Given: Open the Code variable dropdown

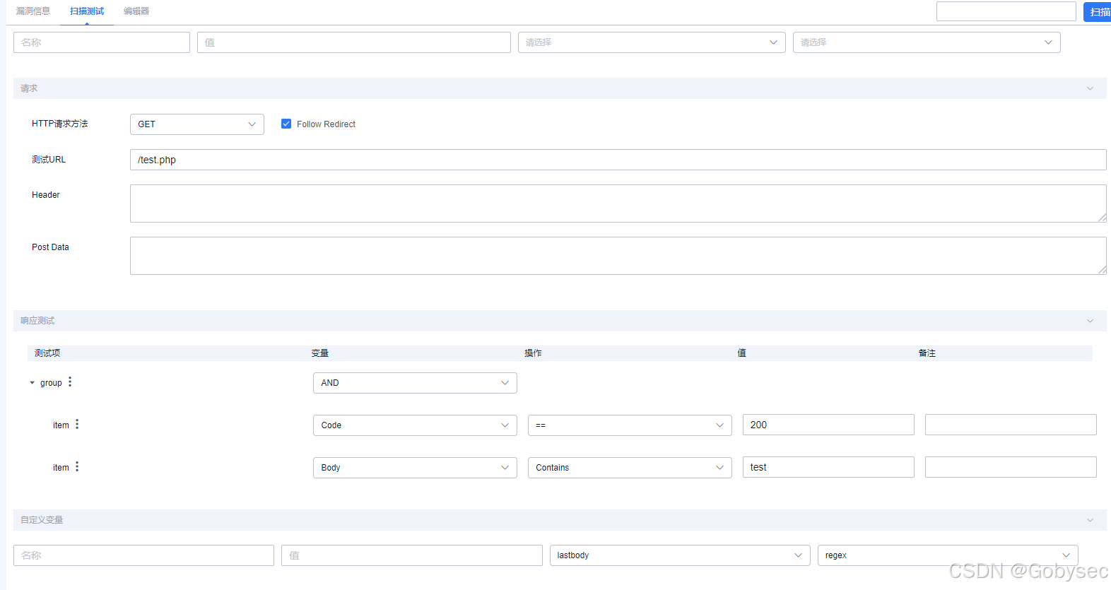Looking at the screenshot, I should [415, 425].
